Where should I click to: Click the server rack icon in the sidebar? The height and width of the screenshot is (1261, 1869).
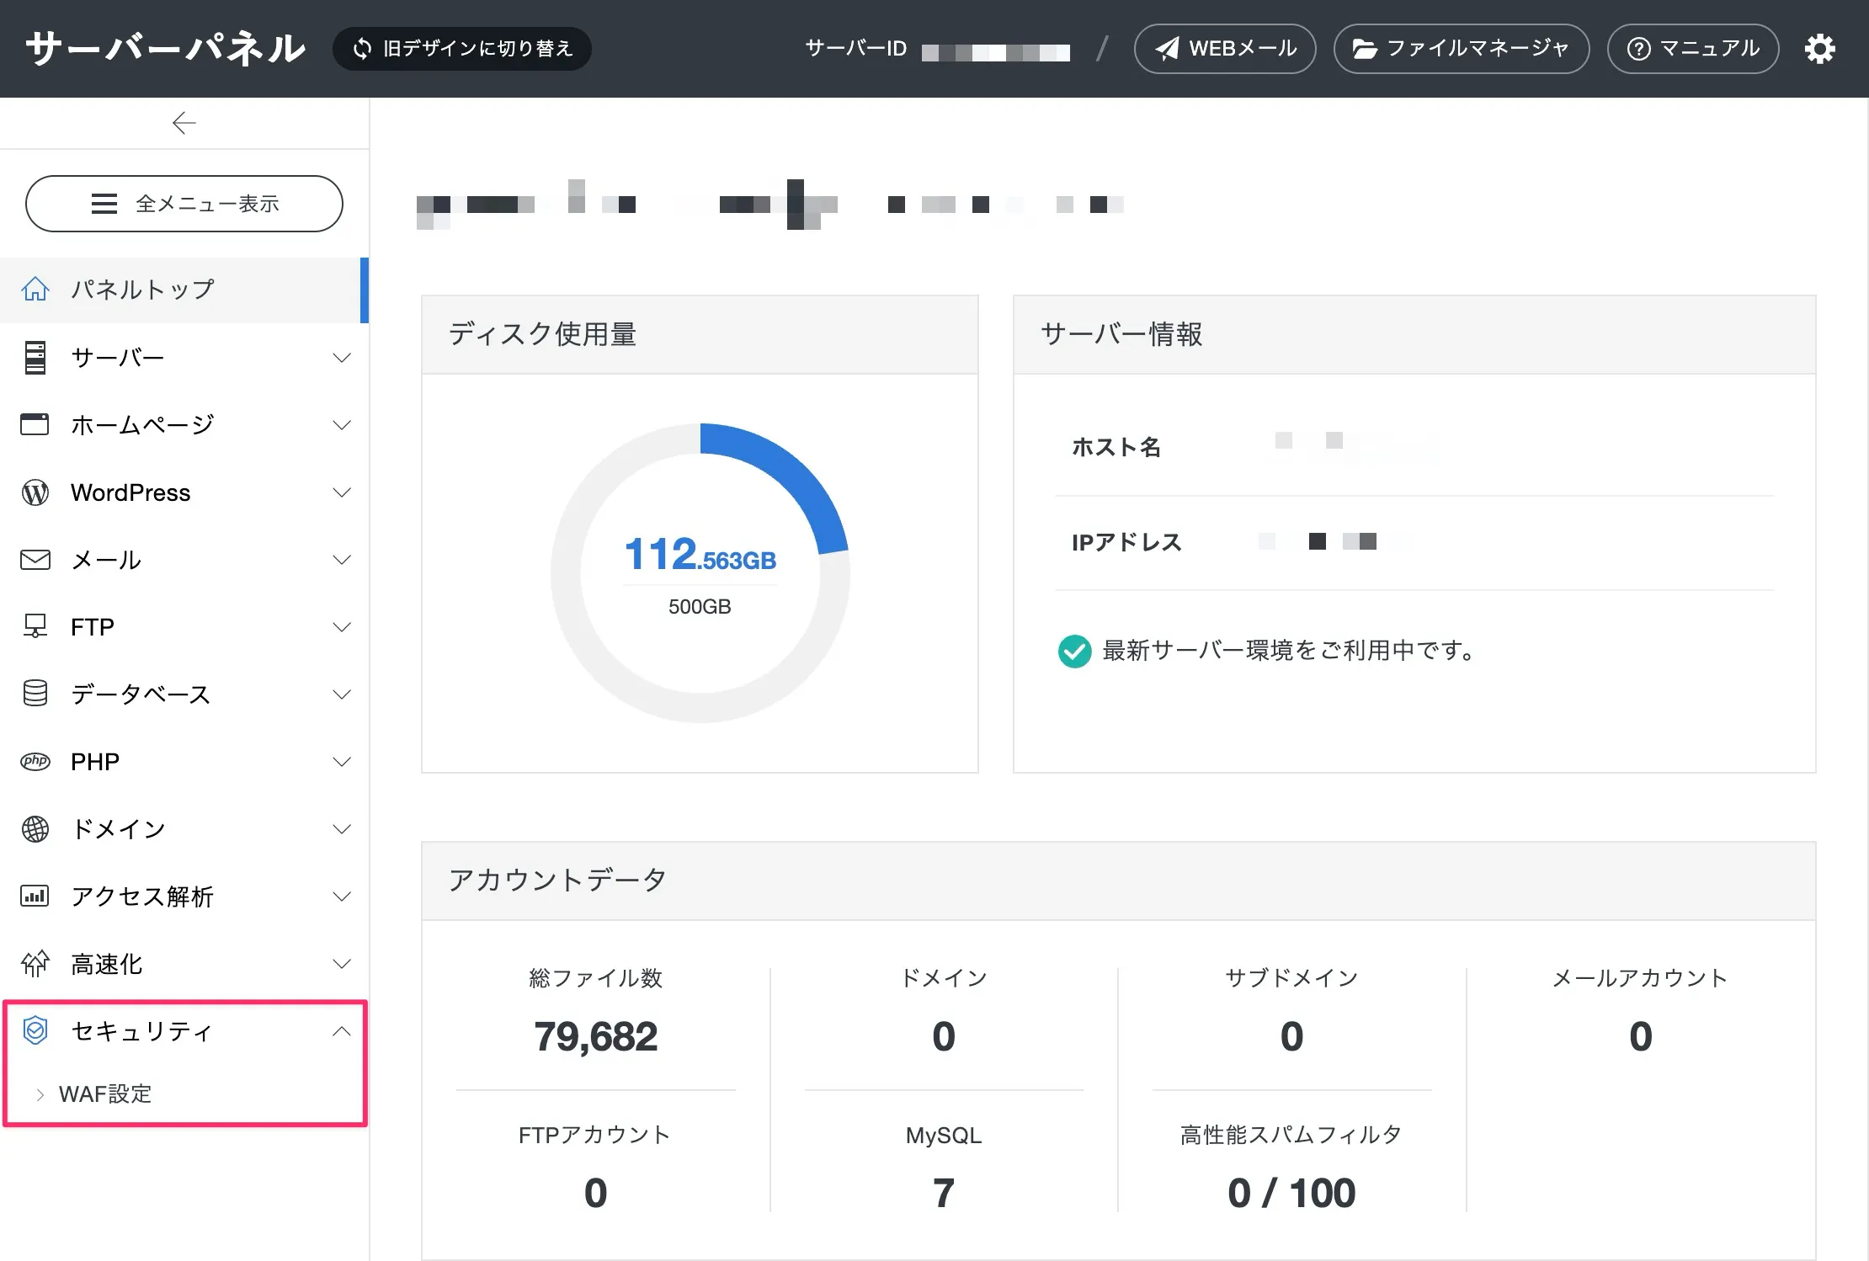[x=35, y=358]
